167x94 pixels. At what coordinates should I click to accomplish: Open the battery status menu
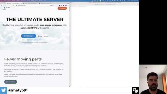click(x=117, y=1)
